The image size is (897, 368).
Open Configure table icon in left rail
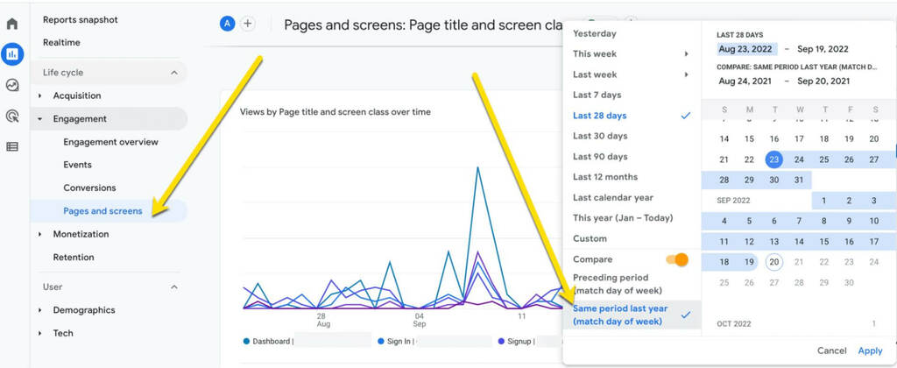(12, 146)
